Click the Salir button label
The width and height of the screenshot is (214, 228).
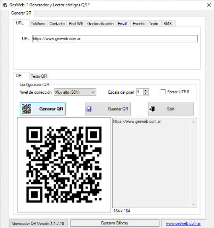tap(170, 109)
